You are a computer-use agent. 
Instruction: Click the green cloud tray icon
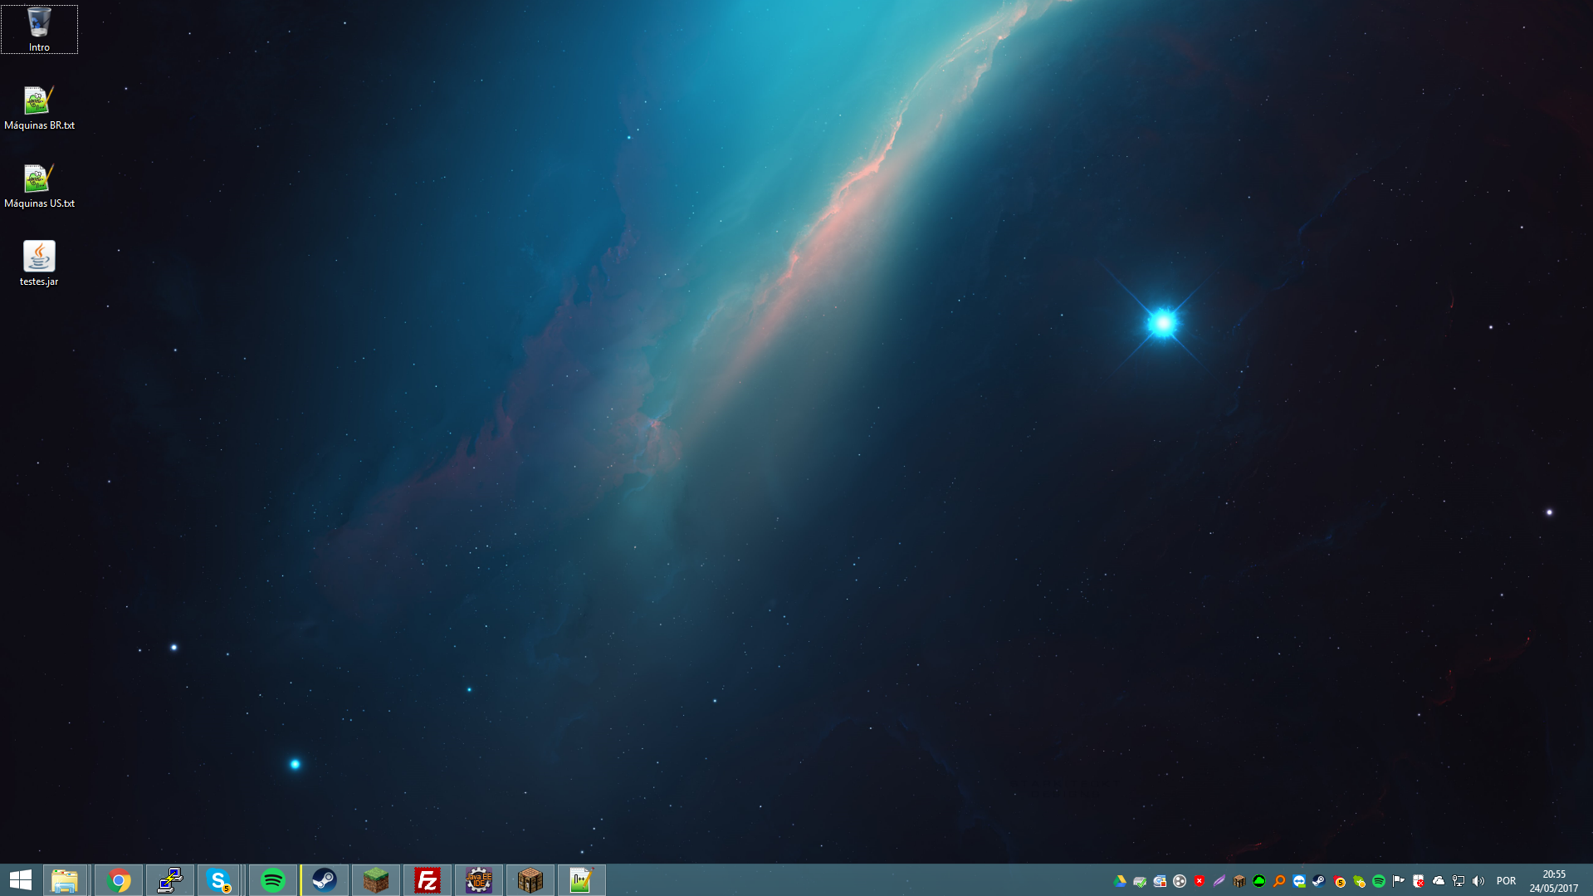click(1259, 881)
